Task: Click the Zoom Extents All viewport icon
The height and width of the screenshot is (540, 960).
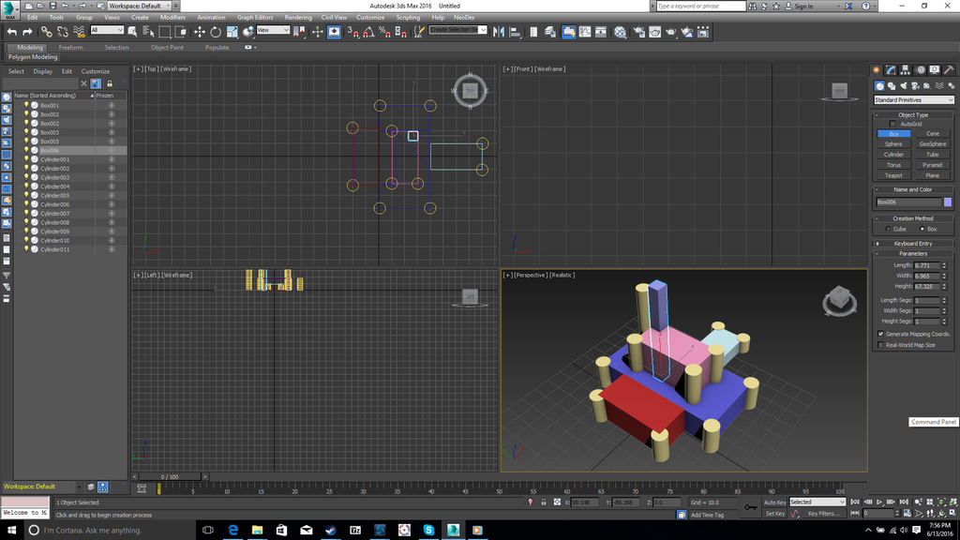Action: tap(953, 502)
